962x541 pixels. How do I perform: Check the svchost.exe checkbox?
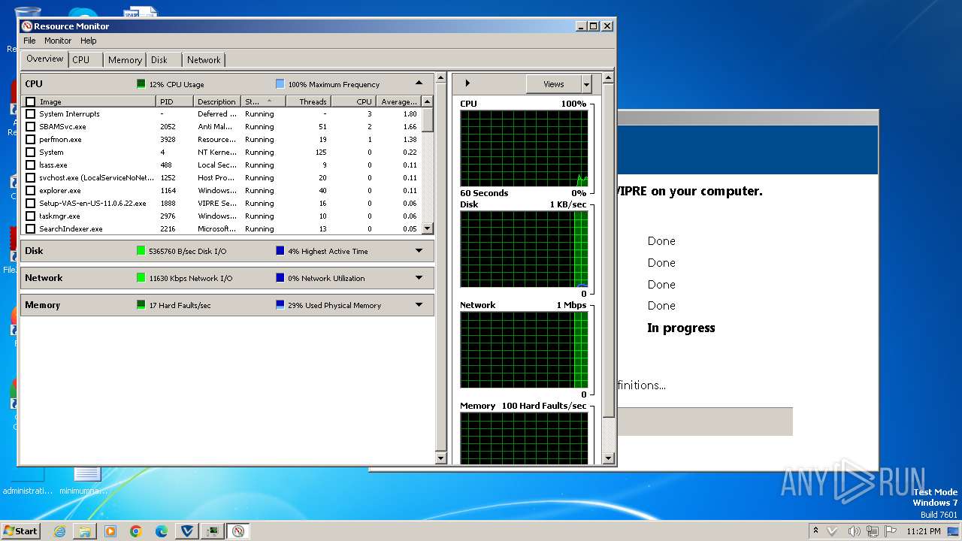click(x=31, y=178)
